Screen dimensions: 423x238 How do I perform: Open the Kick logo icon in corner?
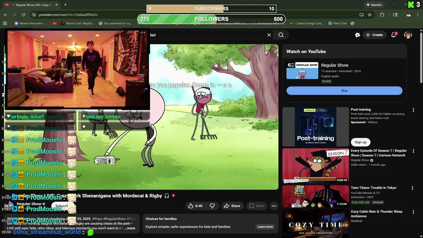click(411, 5)
